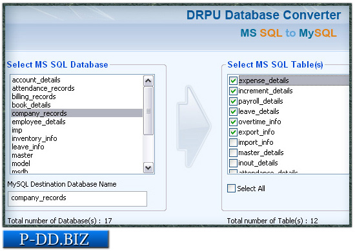The image size is (355, 251).
Task: Check the import_info table checkbox
Action: point(233,142)
